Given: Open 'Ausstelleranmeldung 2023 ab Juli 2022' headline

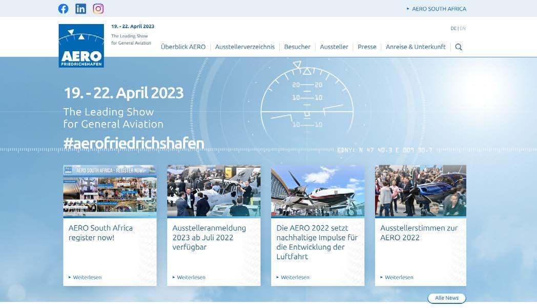Looking at the screenshot, I should [209, 237].
